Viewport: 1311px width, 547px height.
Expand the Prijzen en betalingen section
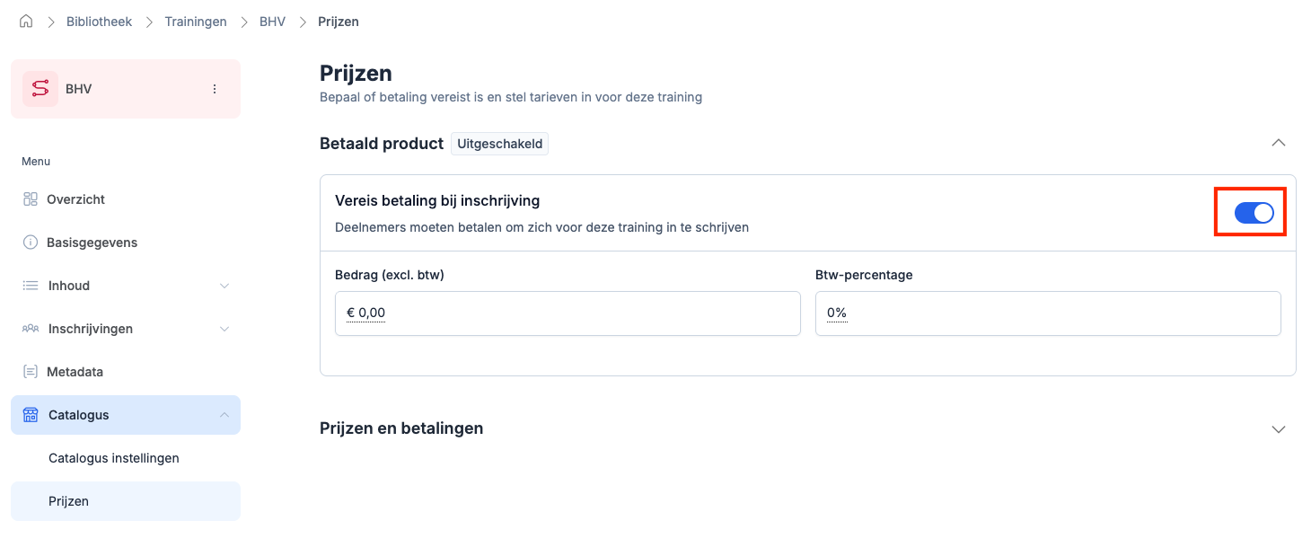point(1279,429)
